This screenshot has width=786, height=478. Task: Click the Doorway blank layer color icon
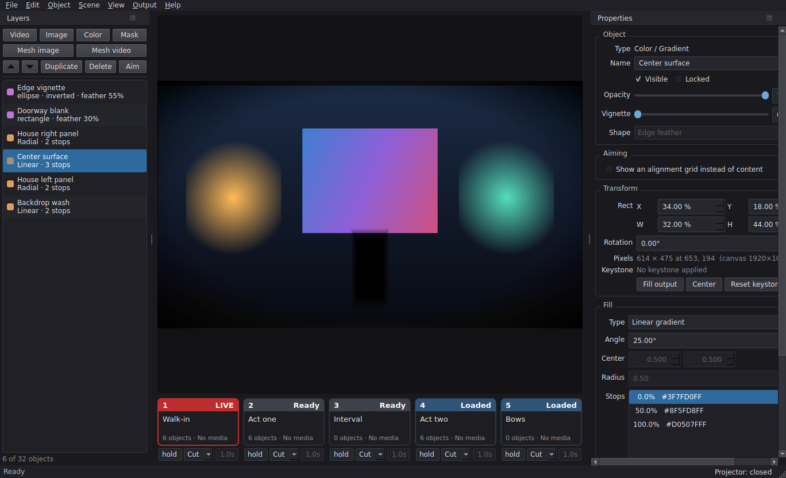coord(10,115)
